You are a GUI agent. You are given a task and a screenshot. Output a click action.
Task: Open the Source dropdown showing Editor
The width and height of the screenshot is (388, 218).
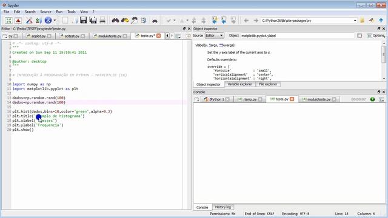pyautogui.click(x=214, y=36)
